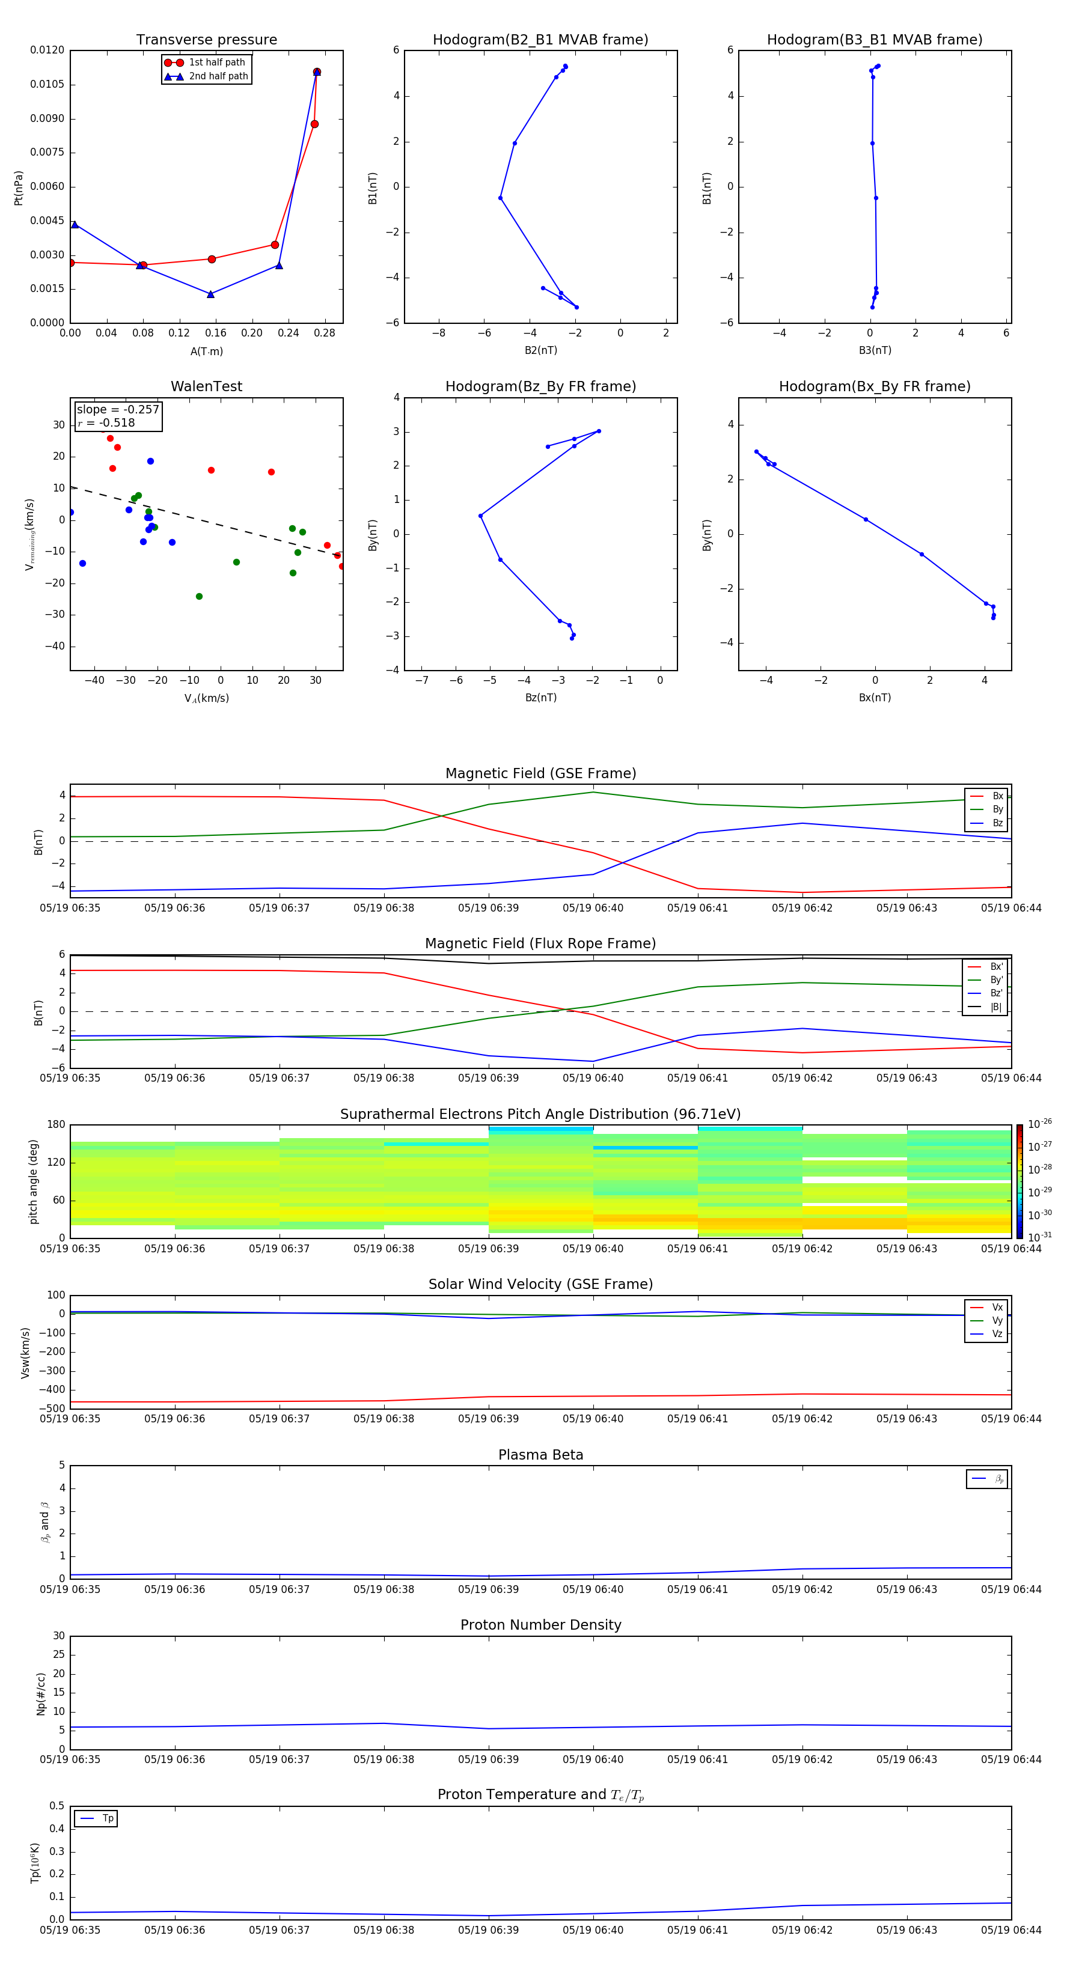Click the dashed regression line in WalenTest
The image size is (1082, 1983).
[206, 521]
